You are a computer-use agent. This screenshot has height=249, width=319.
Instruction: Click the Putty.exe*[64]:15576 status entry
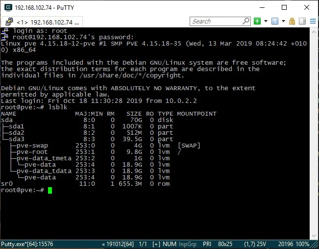tap(27, 244)
